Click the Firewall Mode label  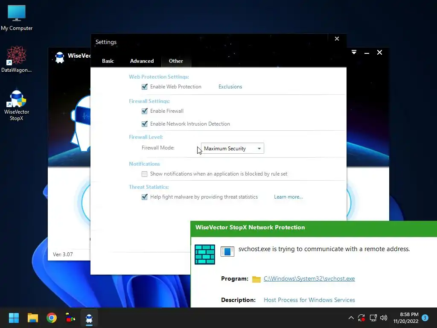point(158,147)
